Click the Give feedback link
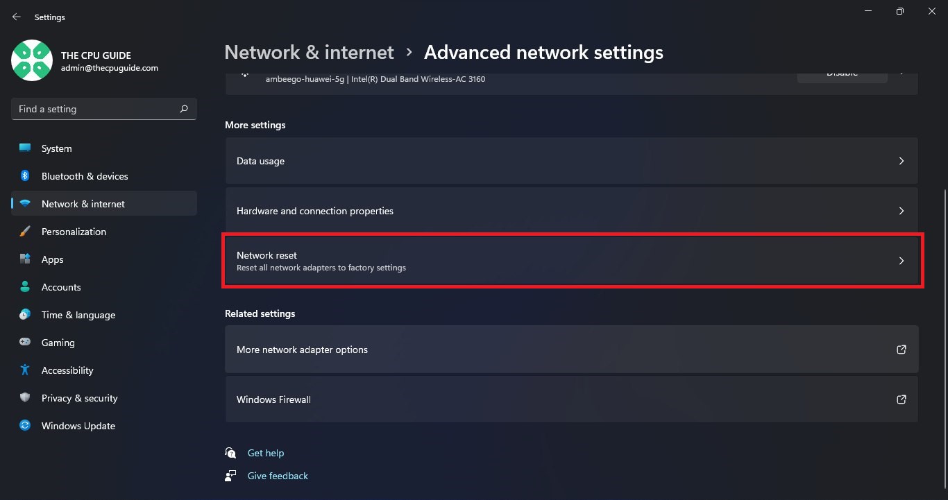 pyautogui.click(x=278, y=476)
